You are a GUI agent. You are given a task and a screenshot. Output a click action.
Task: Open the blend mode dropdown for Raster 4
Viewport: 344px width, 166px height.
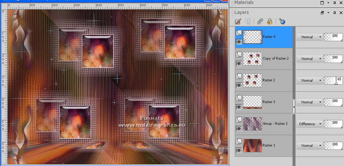pyautogui.click(x=309, y=37)
